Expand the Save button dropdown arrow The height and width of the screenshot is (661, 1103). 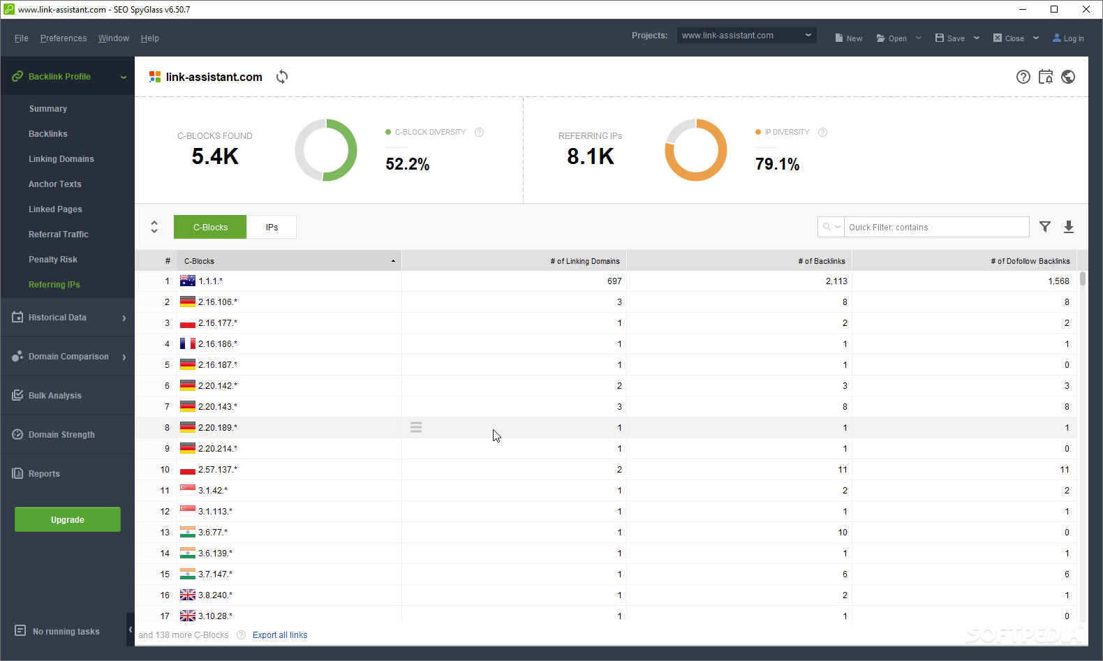(977, 38)
